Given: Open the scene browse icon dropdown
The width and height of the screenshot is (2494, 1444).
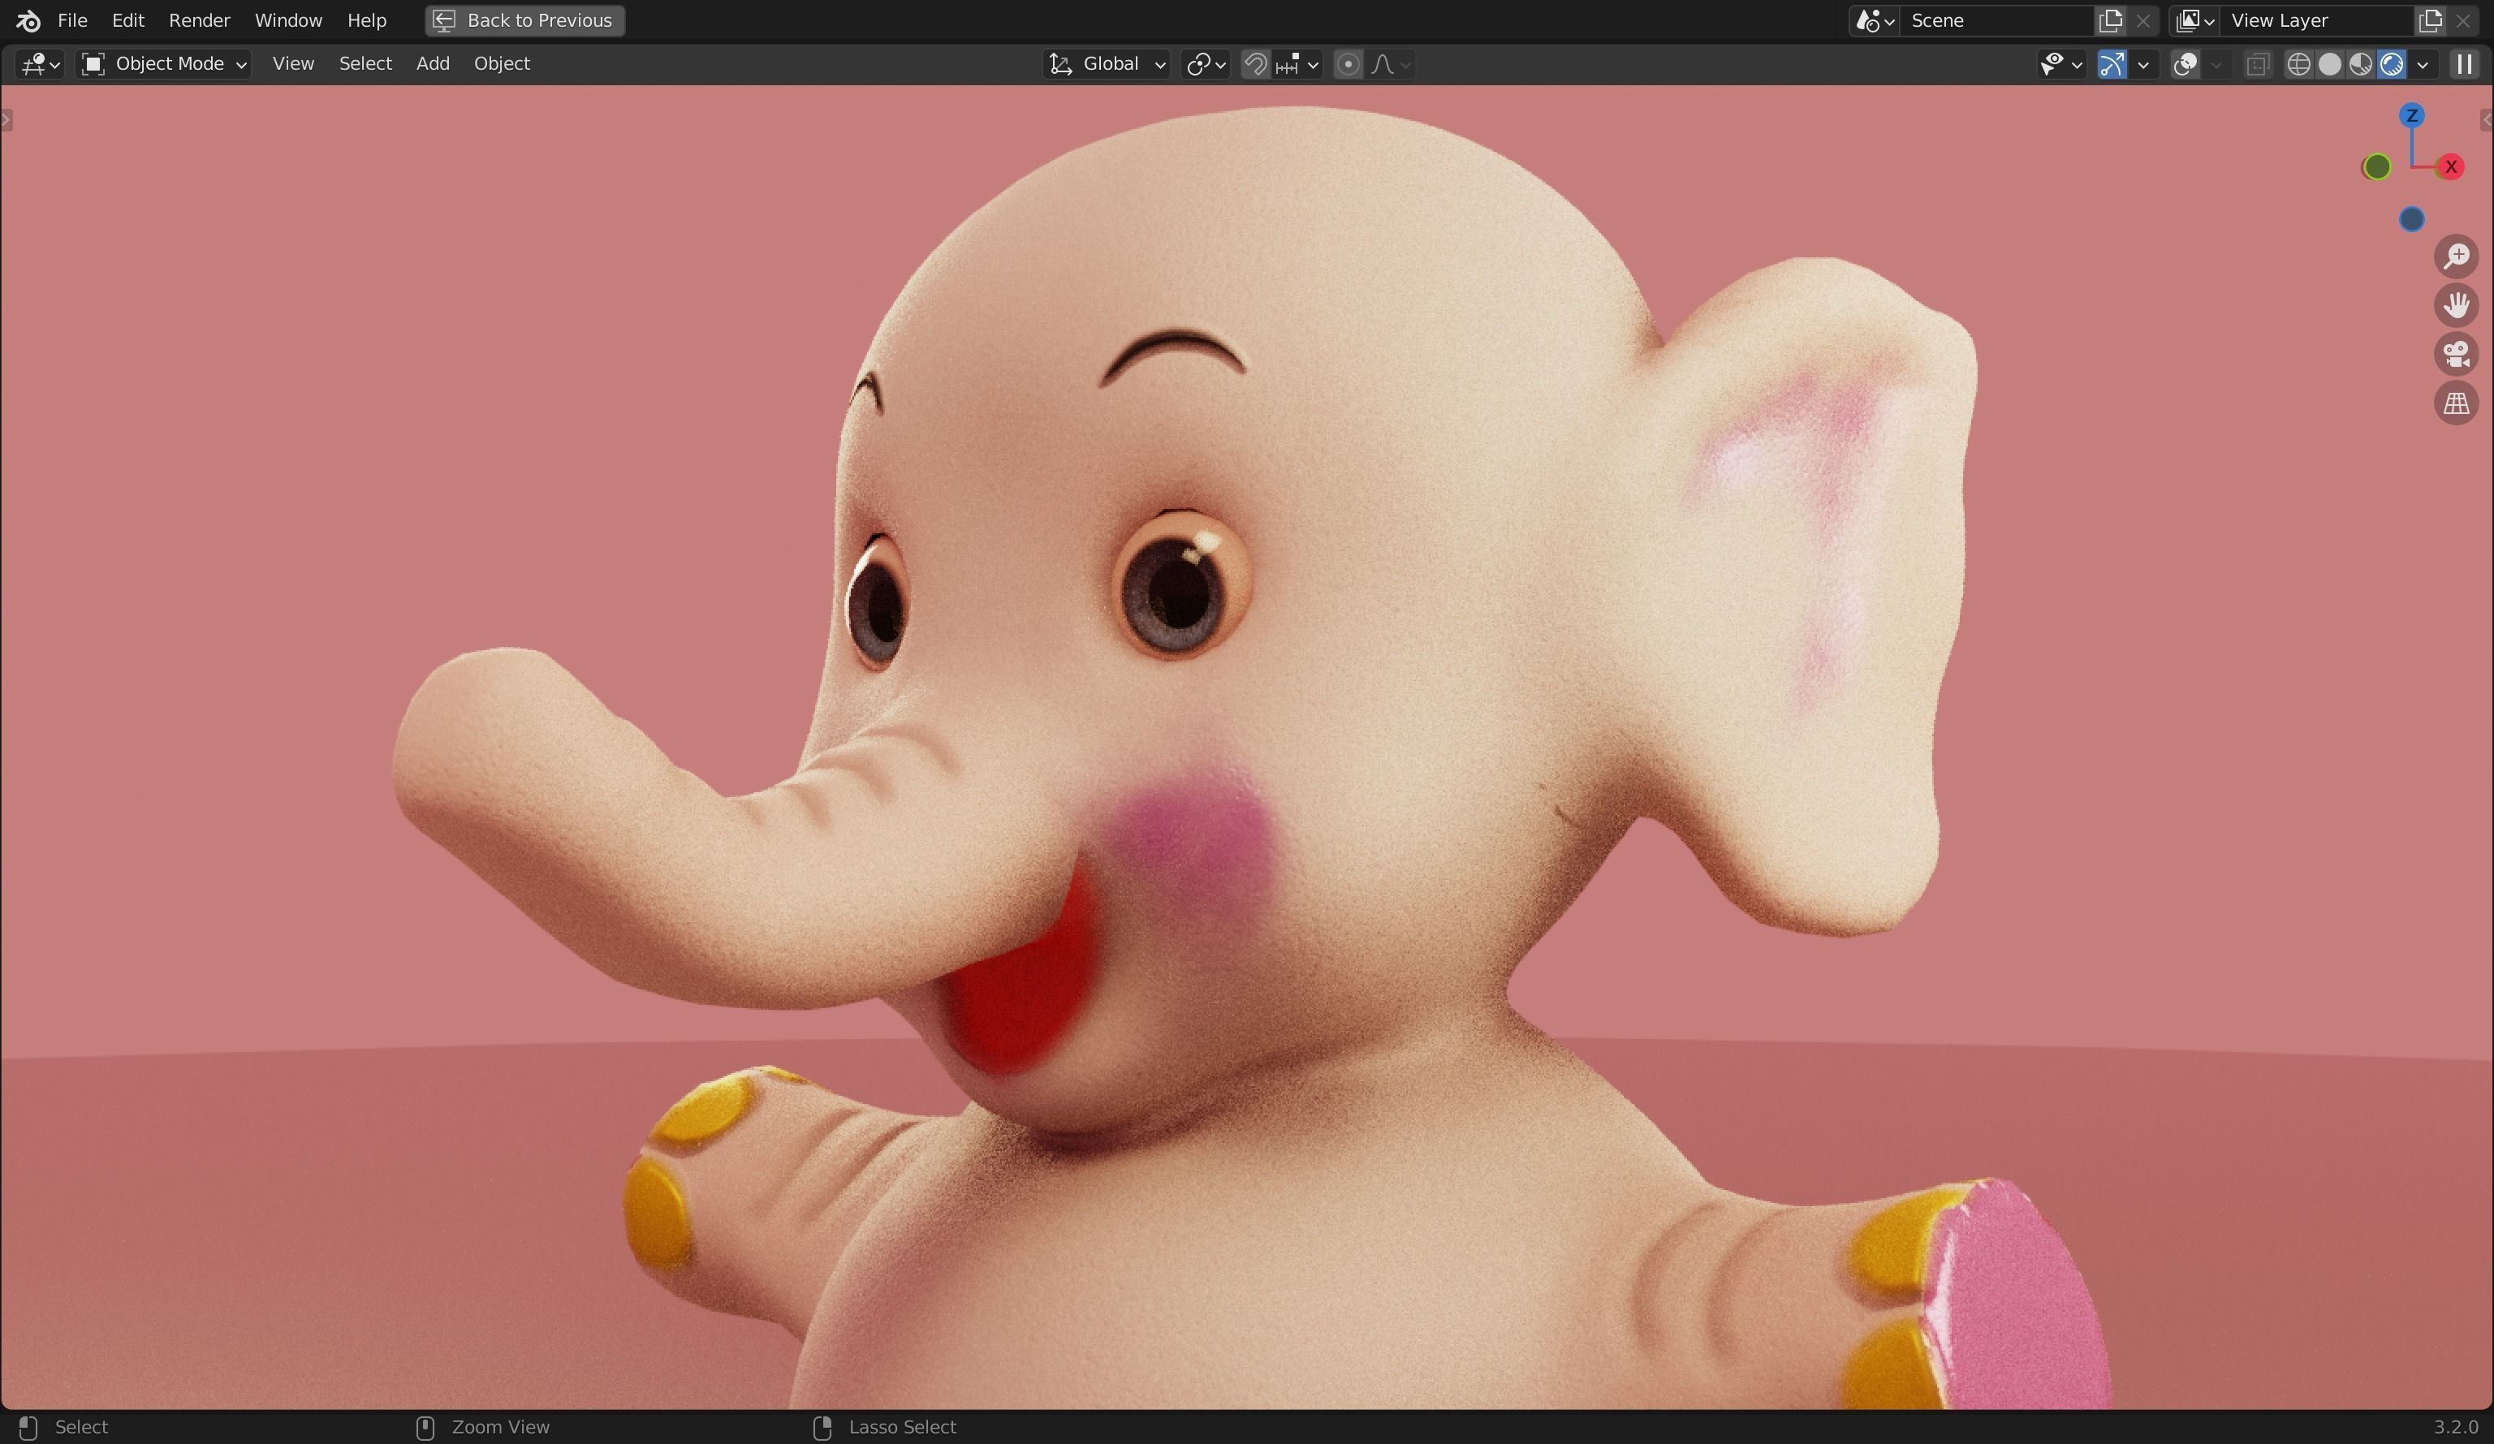Looking at the screenshot, I should click(1875, 21).
